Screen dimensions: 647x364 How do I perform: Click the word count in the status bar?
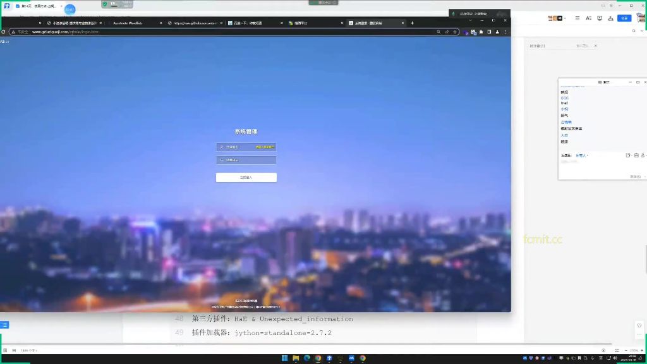[x=28, y=350]
